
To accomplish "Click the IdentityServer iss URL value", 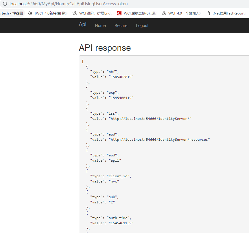I will 150,119.
